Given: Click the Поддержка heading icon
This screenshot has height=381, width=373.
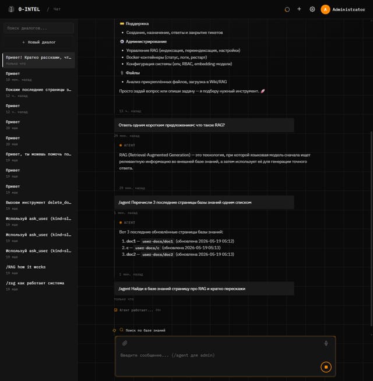Looking at the screenshot, I should coord(122,23).
